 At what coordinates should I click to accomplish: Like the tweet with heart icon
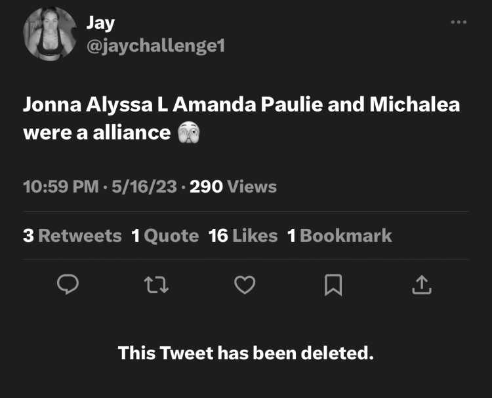(x=245, y=285)
